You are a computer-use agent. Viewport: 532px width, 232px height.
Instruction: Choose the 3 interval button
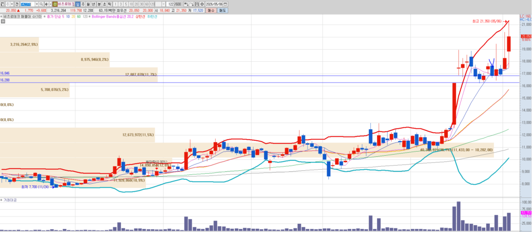pyautogui.click(x=121, y=4)
